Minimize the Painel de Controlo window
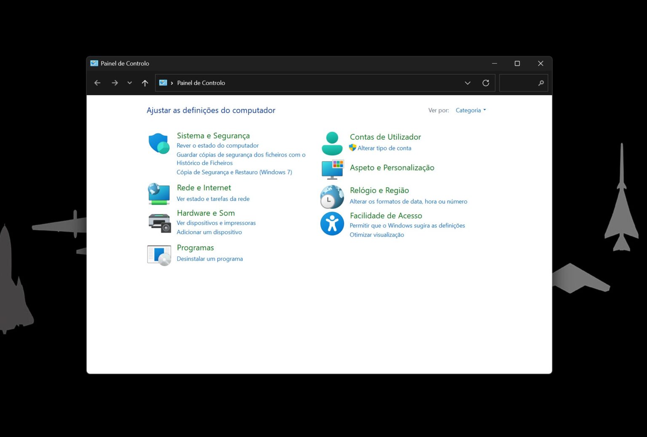647x437 pixels. tap(495, 63)
